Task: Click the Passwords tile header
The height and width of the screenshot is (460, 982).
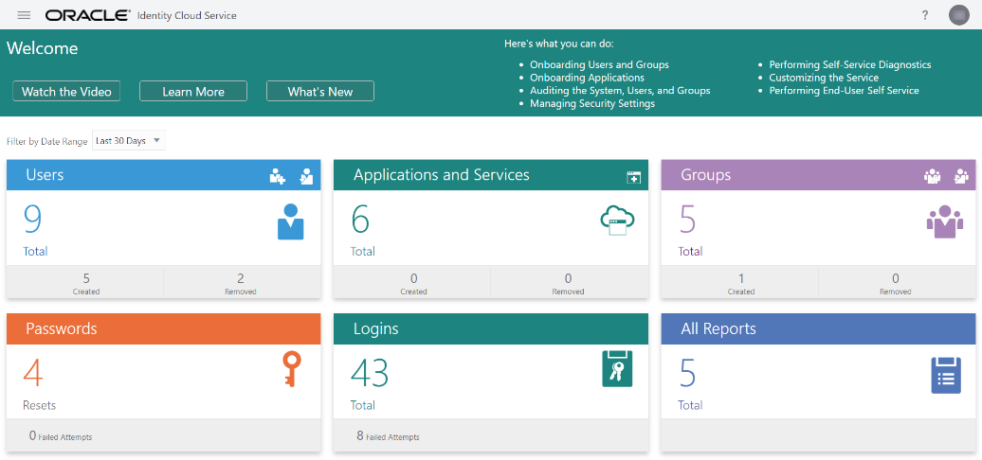Action: pyautogui.click(x=163, y=328)
